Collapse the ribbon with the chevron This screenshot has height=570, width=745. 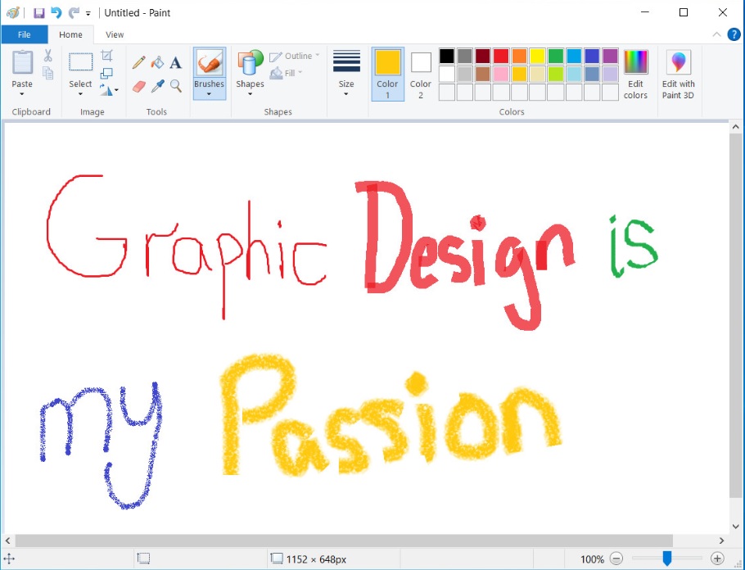click(716, 34)
